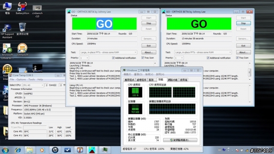Screen dimensions: 274x154
Task: Click the Task Manager title bar icon
Action: pyautogui.click(x=124, y=70)
